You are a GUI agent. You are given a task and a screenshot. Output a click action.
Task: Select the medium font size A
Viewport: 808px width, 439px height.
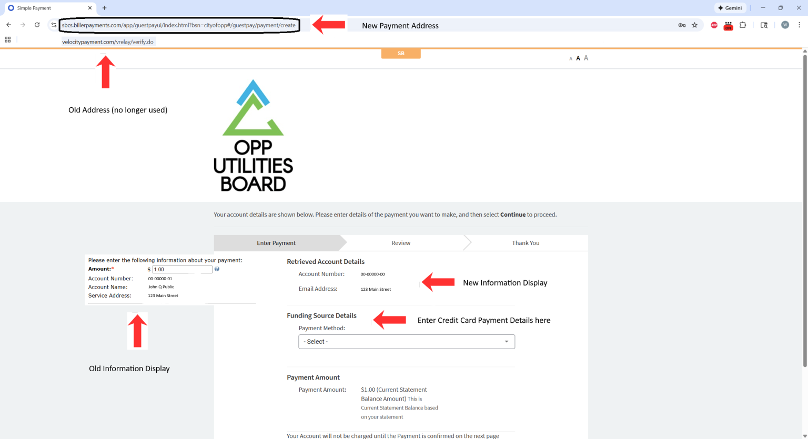pos(578,58)
